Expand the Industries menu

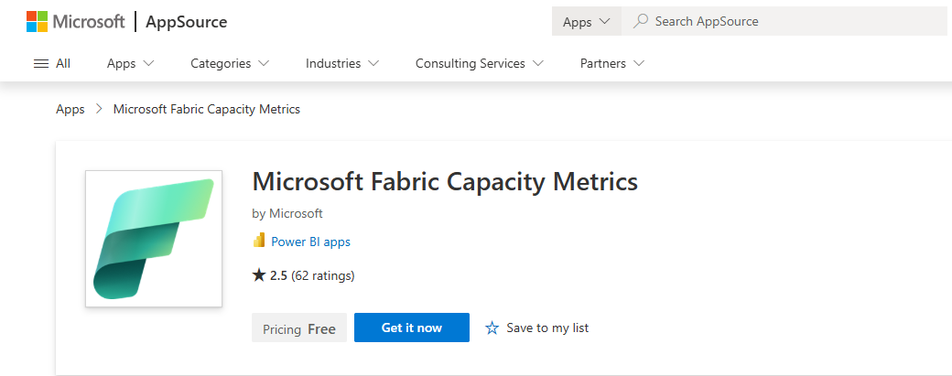(342, 64)
